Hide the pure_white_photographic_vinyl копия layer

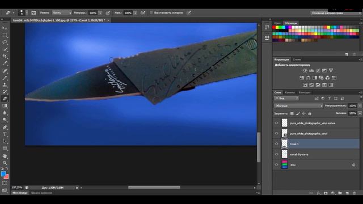pos(276,123)
